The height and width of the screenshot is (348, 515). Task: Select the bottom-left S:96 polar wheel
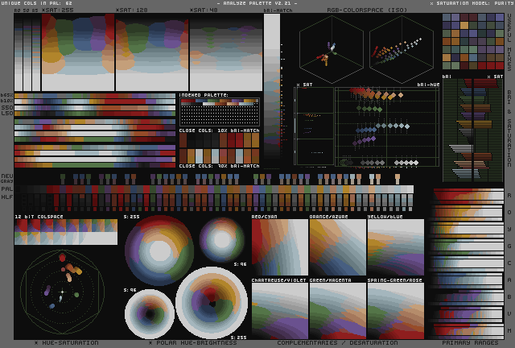click(149, 313)
